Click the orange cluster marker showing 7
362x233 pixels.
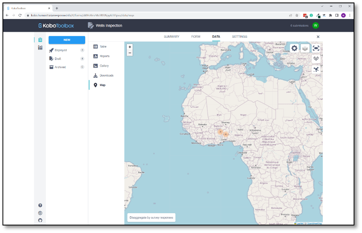pyautogui.click(x=220, y=132)
